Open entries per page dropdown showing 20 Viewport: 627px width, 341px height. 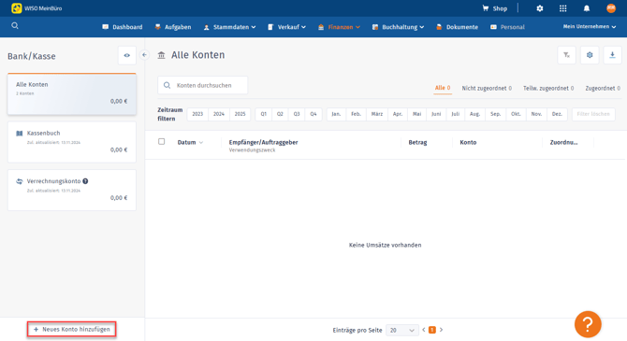(x=401, y=330)
